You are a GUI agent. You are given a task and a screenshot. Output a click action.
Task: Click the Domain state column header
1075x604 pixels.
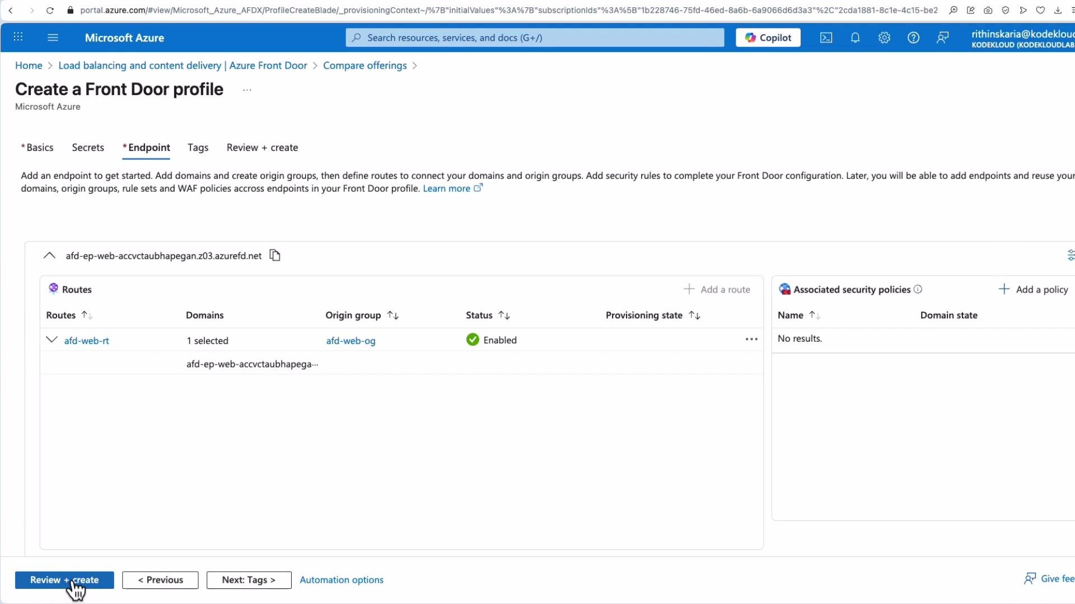click(x=949, y=315)
